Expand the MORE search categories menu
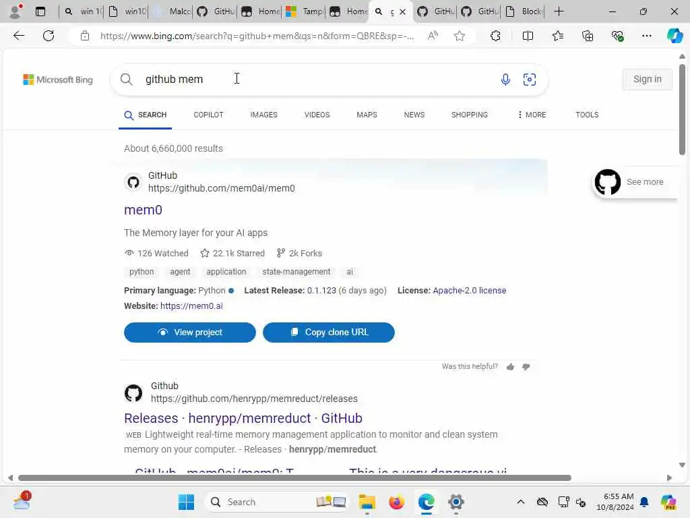The width and height of the screenshot is (690, 518). (x=532, y=115)
